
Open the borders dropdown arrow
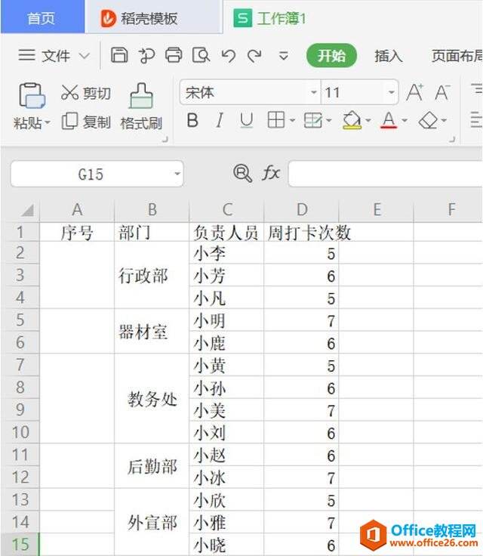[292, 121]
